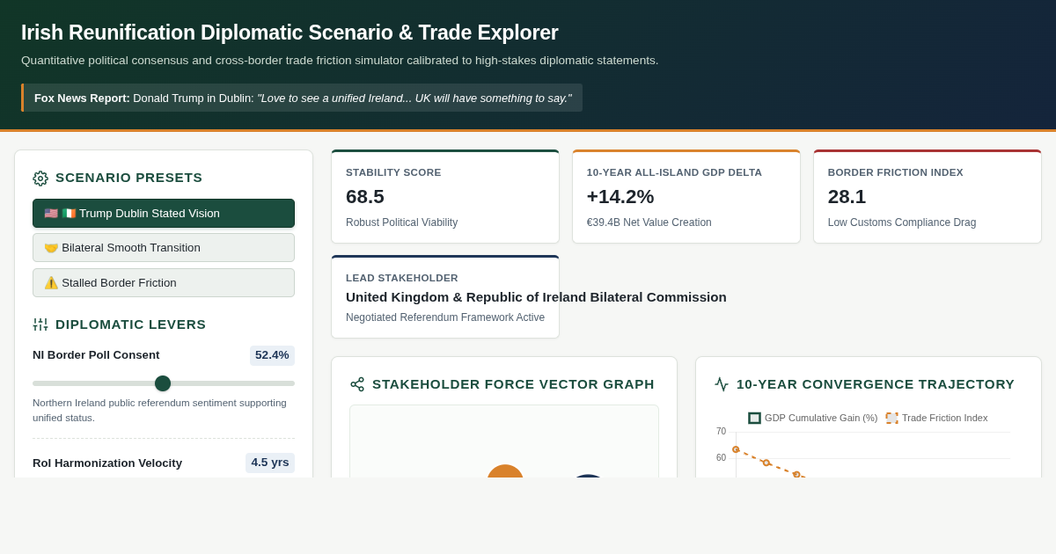Toggle GDP Cumulative Gain legend entry
Viewport: 1056px width, 554px height.
[x=813, y=419]
